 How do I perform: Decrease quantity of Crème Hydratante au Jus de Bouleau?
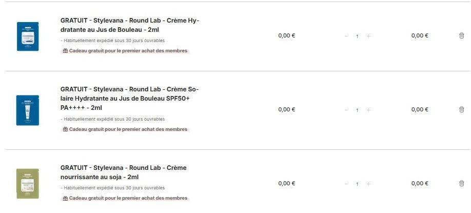coord(346,36)
